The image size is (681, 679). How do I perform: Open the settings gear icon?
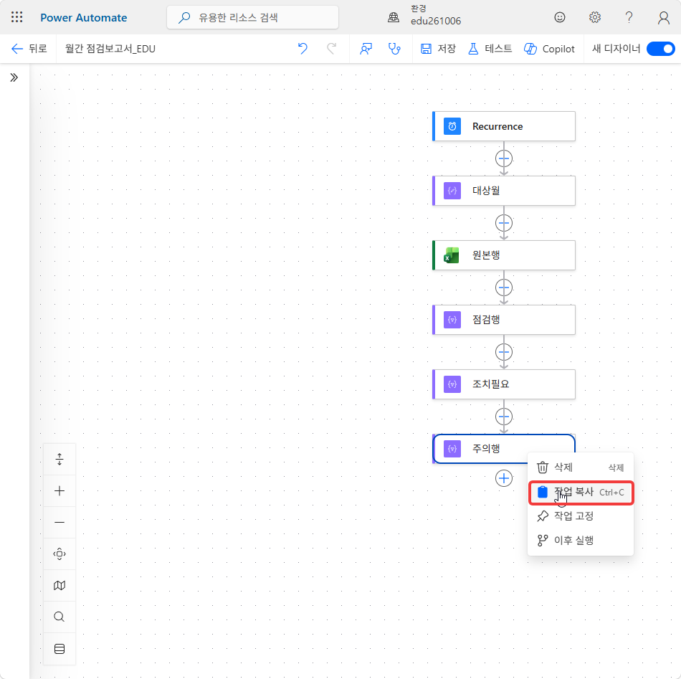[x=594, y=17]
